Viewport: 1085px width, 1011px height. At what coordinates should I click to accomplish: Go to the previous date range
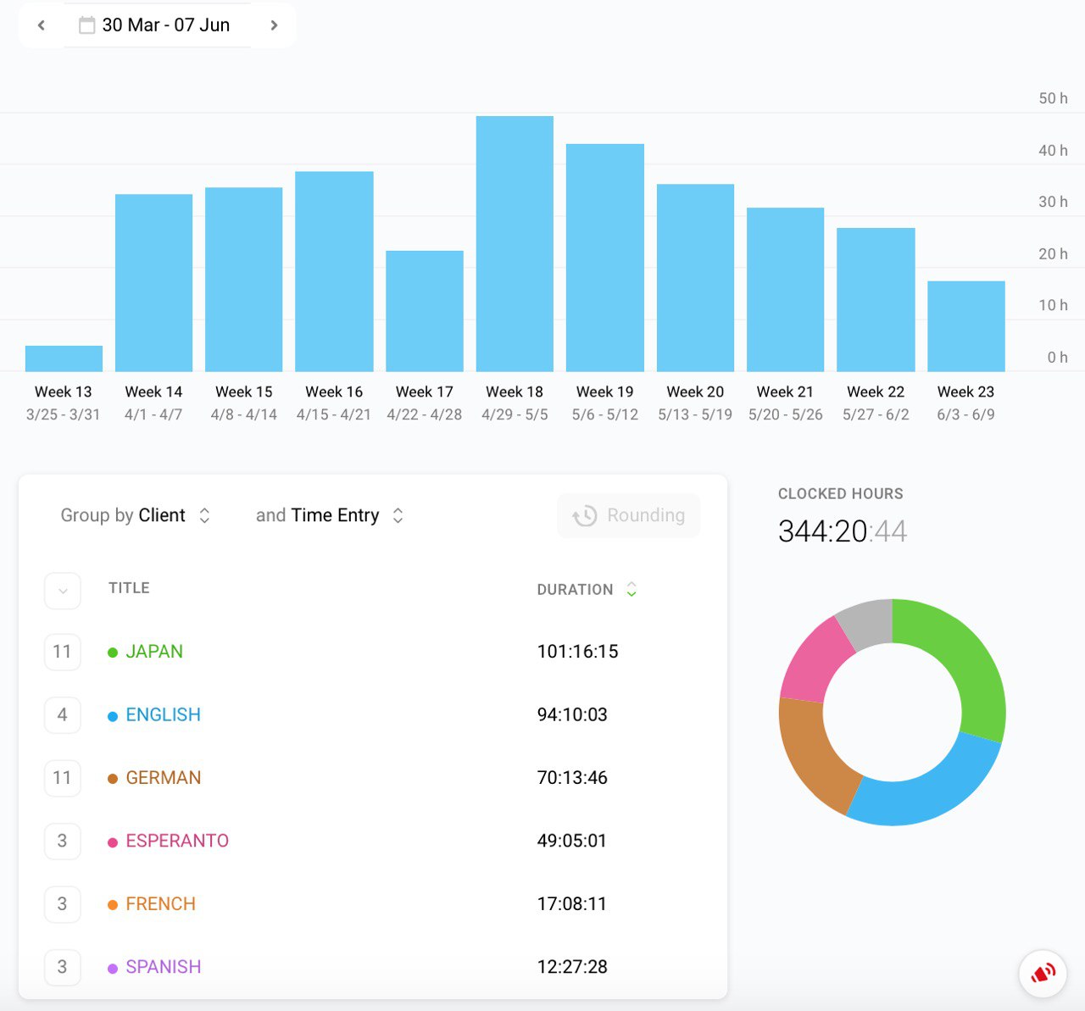click(x=41, y=25)
